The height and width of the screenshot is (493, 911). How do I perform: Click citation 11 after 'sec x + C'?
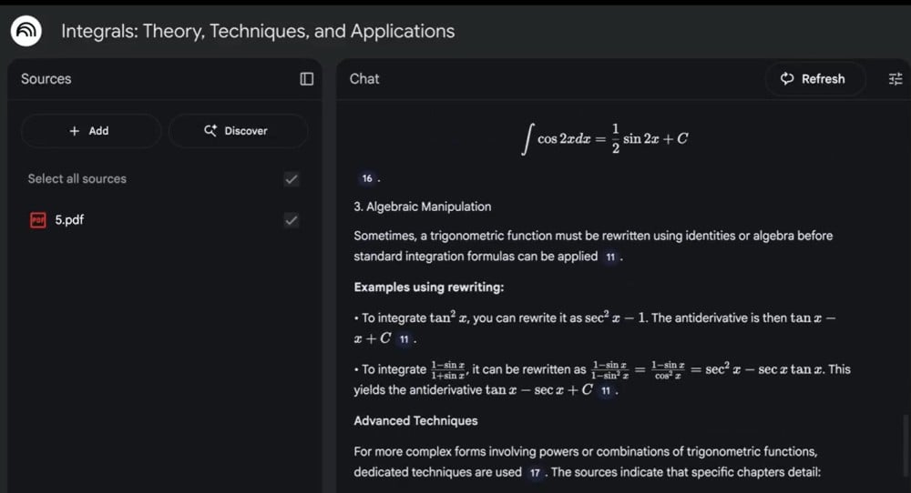[606, 390]
